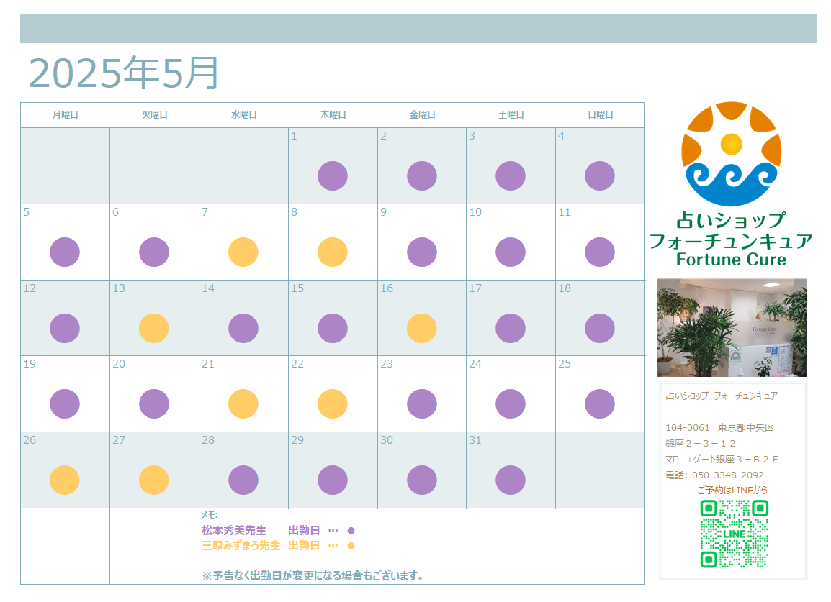
Task: Click the purple dot on May 12
Action: (65, 328)
